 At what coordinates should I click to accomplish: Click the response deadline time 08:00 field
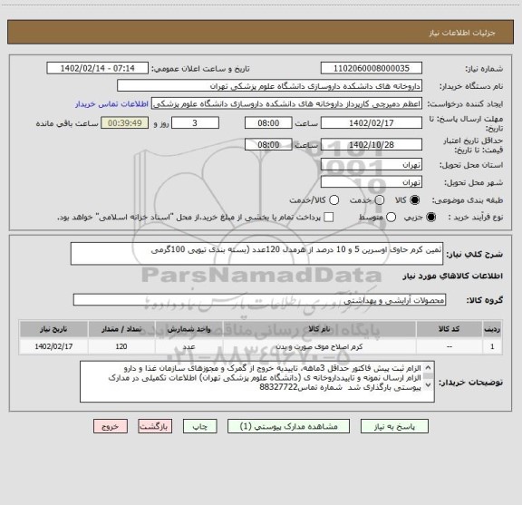[x=268, y=123]
